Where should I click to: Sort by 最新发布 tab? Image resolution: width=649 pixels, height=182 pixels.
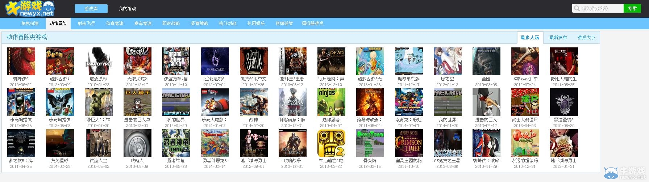click(x=558, y=37)
